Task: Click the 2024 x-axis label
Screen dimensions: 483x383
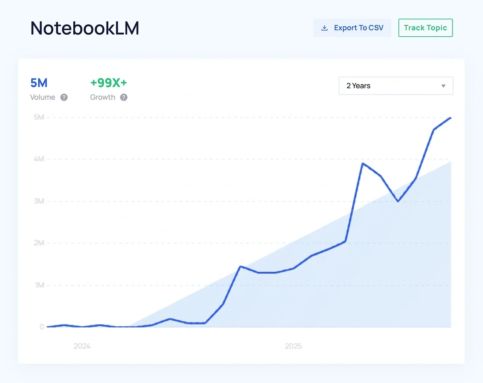Action: (x=82, y=346)
